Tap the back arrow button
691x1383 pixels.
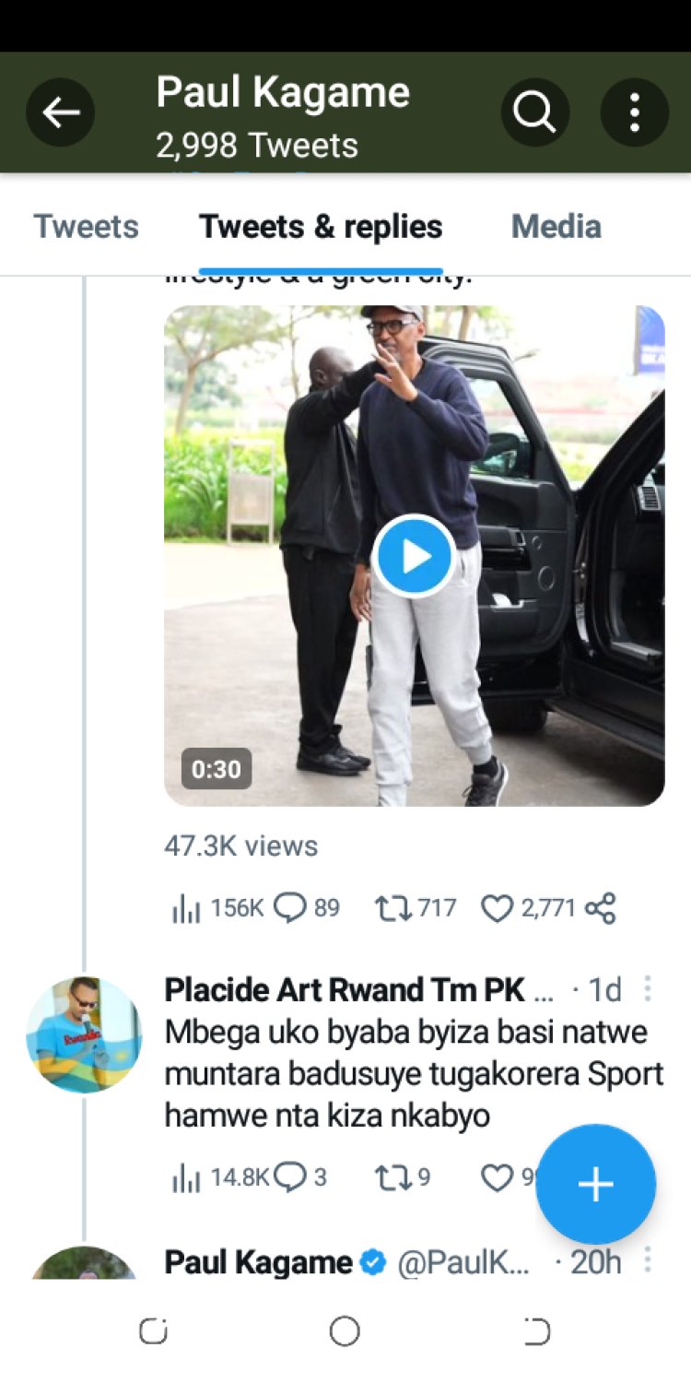coord(61,113)
